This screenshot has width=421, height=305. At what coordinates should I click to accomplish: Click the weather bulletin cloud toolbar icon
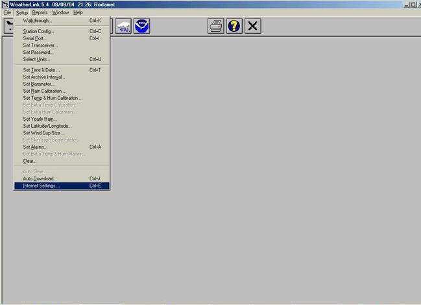coord(123,26)
